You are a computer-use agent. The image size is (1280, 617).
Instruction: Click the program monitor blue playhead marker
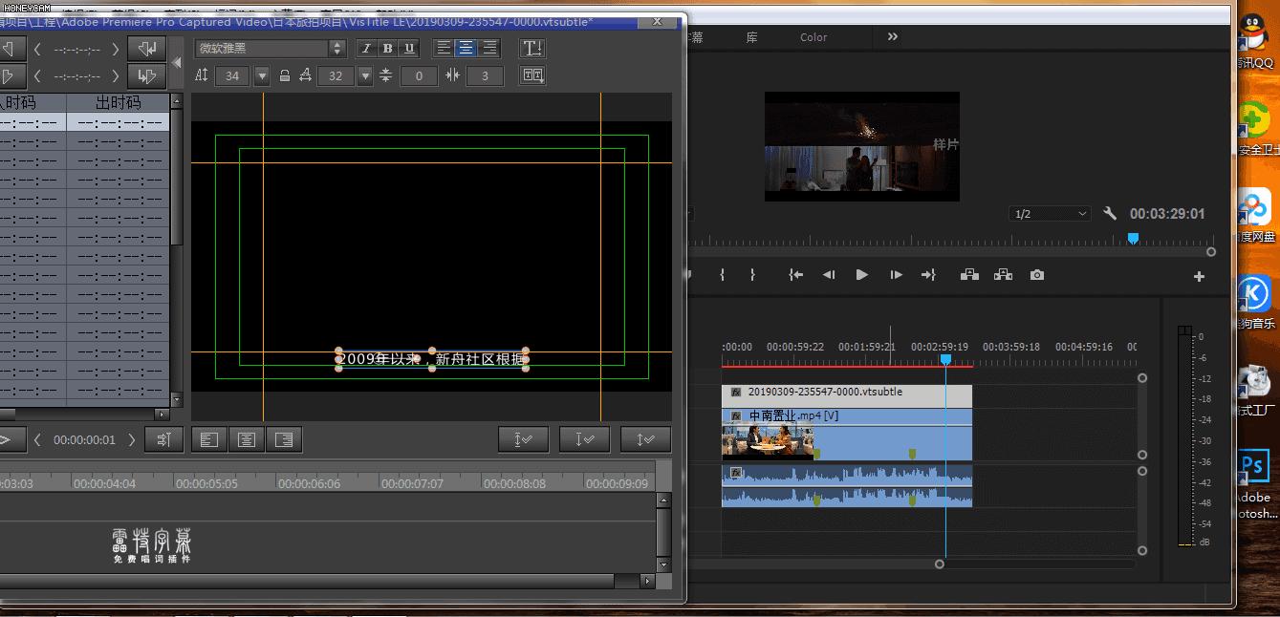[x=1133, y=238]
